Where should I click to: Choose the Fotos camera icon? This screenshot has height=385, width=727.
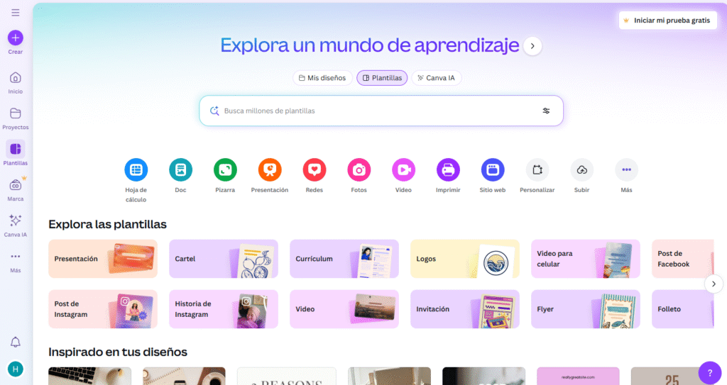click(359, 170)
